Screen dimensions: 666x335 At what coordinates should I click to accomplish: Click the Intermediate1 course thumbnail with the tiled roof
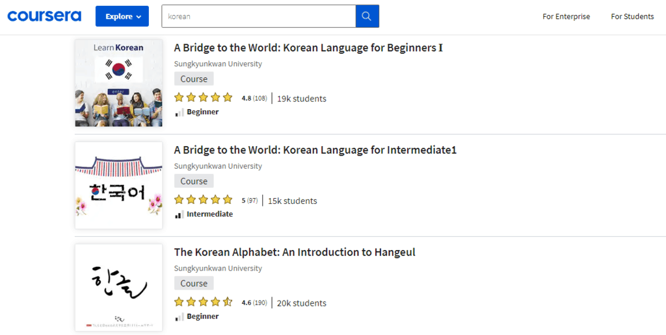pos(118,185)
